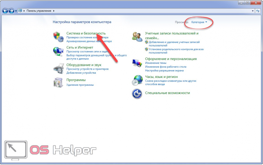Viewport: 263px width, 165px height.
Task: Open Учетные записи пользователей category
Action: point(172,36)
